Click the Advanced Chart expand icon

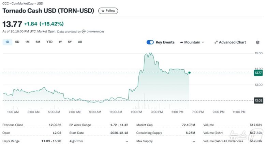pyautogui.click(x=216, y=42)
